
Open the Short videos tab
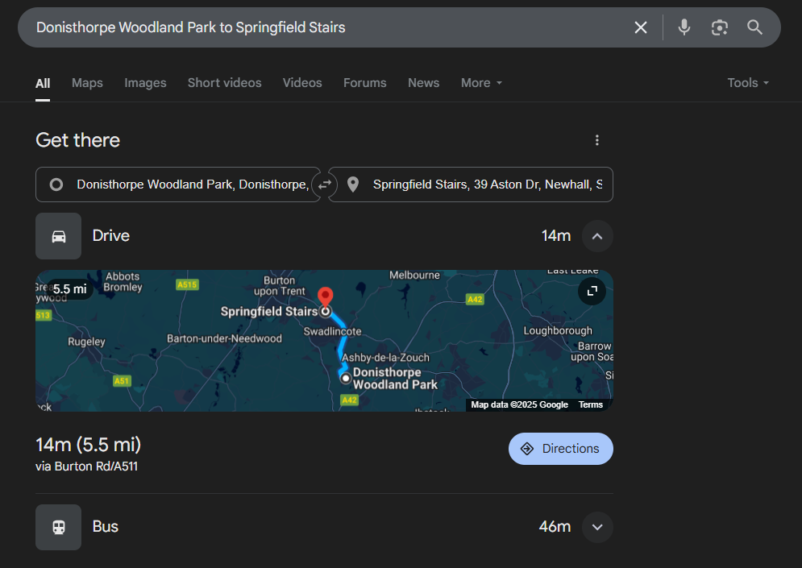[x=225, y=83]
